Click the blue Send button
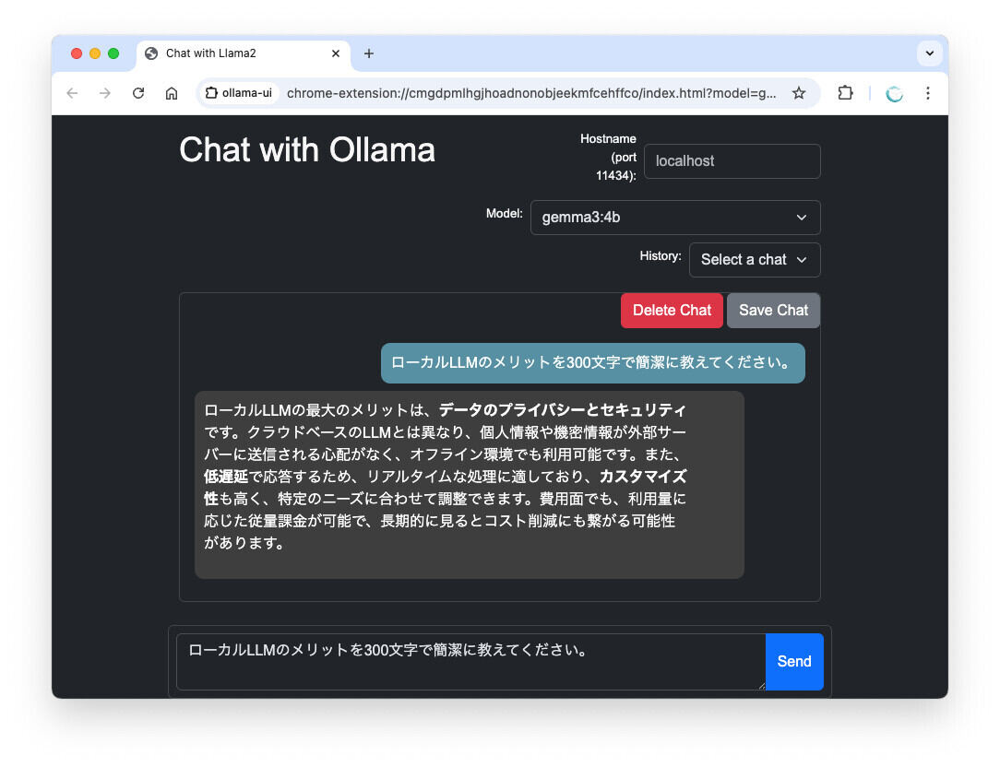The width and height of the screenshot is (1000, 767). tap(794, 662)
